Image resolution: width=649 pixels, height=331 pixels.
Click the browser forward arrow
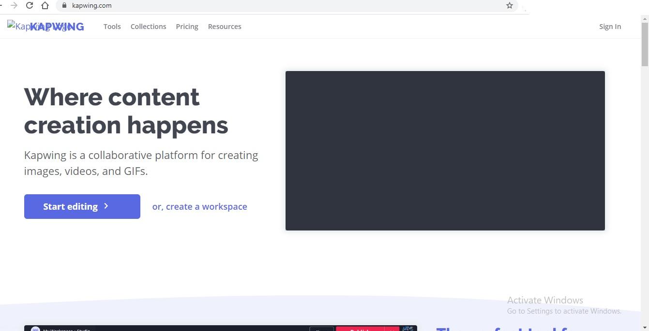tap(14, 5)
